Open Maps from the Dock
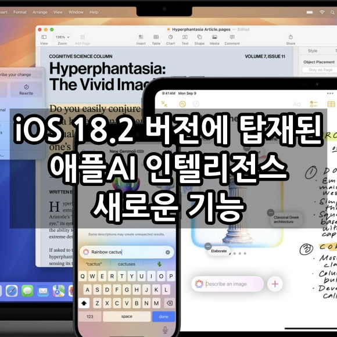Image resolution: width=337 pixels, height=337 pixels. point(59,291)
